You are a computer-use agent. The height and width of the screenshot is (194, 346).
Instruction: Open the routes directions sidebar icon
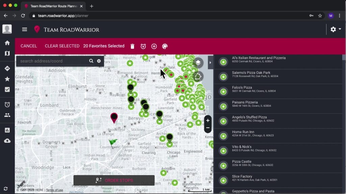click(7, 68)
